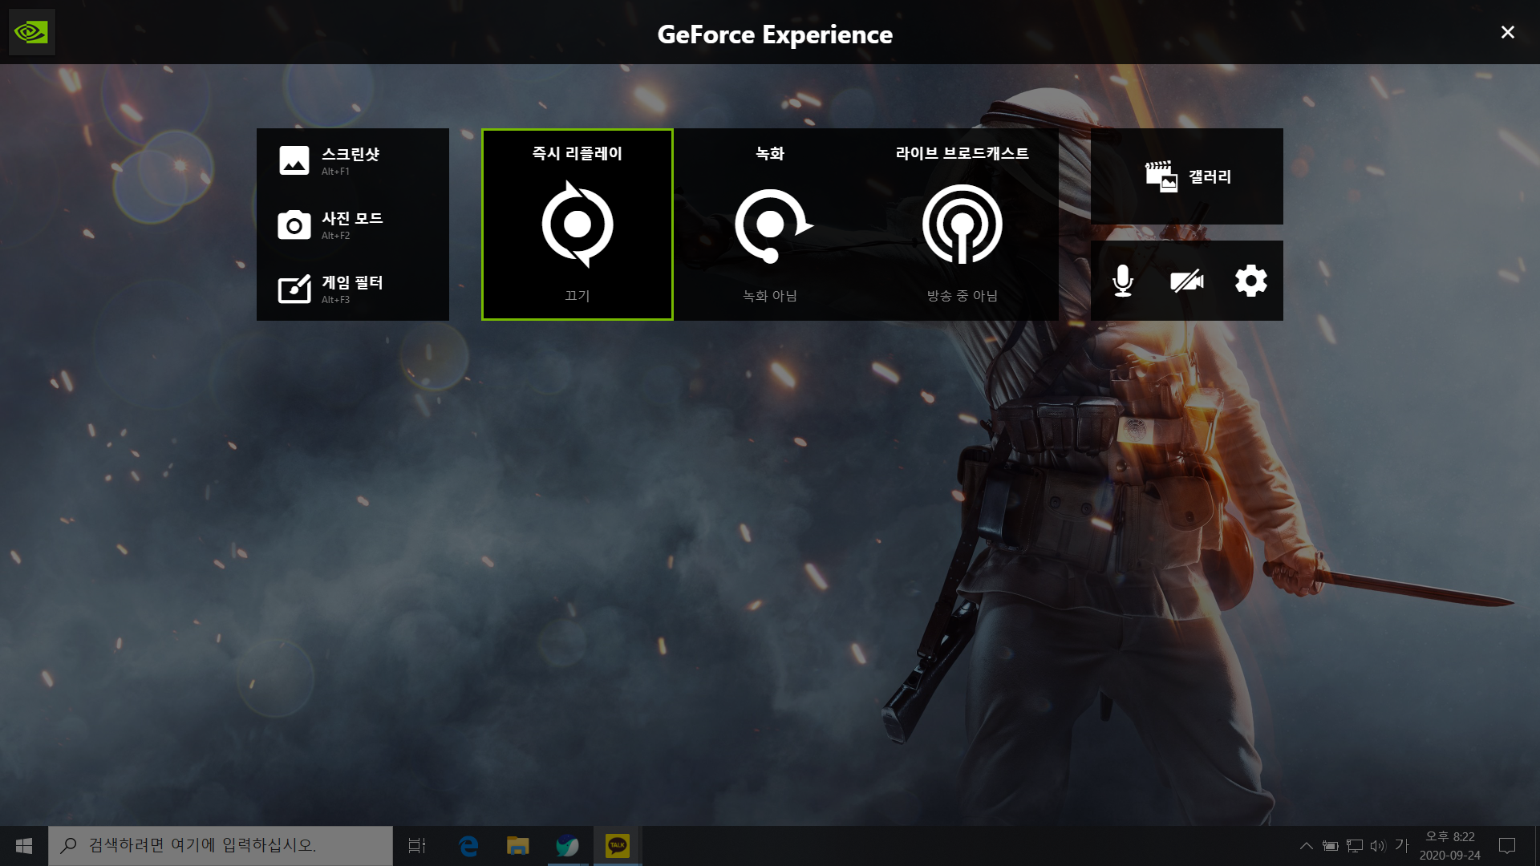The image size is (1540, 866).
Task: Click the 녹화 아님 status text
Action: pos(770,296)
